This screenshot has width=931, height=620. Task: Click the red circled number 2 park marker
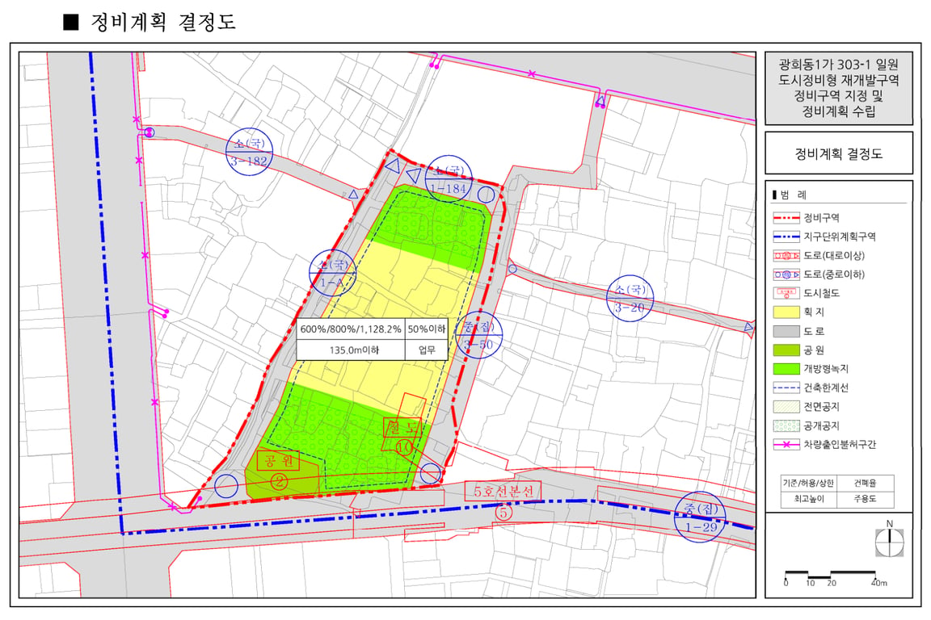click(x=279, y=481)
